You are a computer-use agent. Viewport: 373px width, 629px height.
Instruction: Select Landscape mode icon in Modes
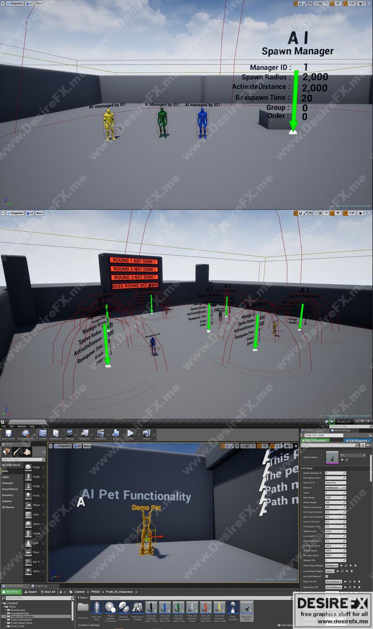coord(27,451)
